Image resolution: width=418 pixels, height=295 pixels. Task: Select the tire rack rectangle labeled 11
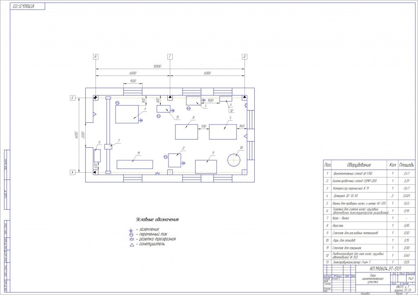(135, 164)
